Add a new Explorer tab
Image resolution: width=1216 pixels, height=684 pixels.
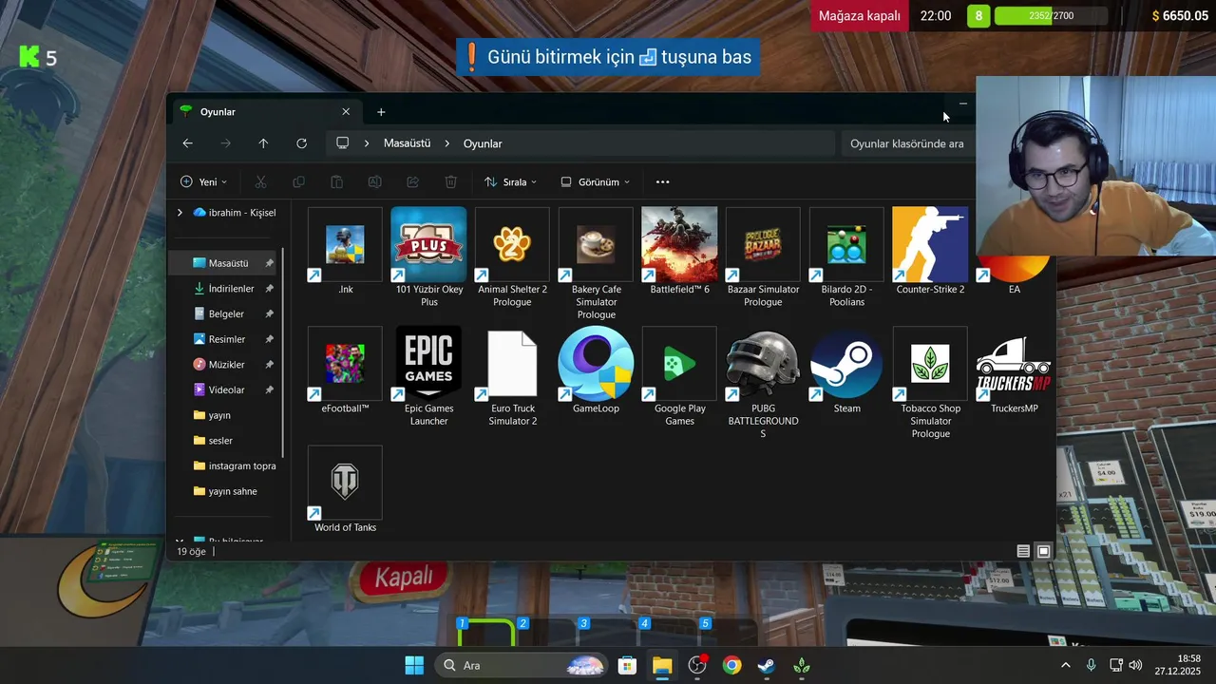tap(381, 112)
